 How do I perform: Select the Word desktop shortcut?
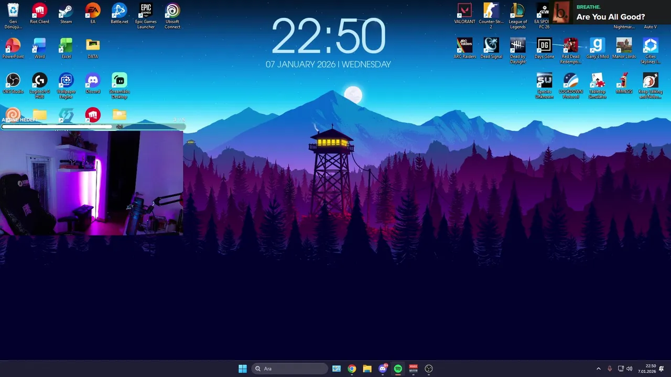39,48
